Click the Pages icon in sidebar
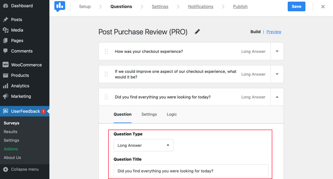The height and width of the screenshot is (179, 333). coord(5,41)
